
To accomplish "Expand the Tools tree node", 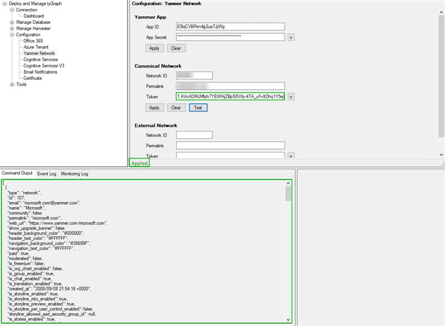I will point(12,85).
